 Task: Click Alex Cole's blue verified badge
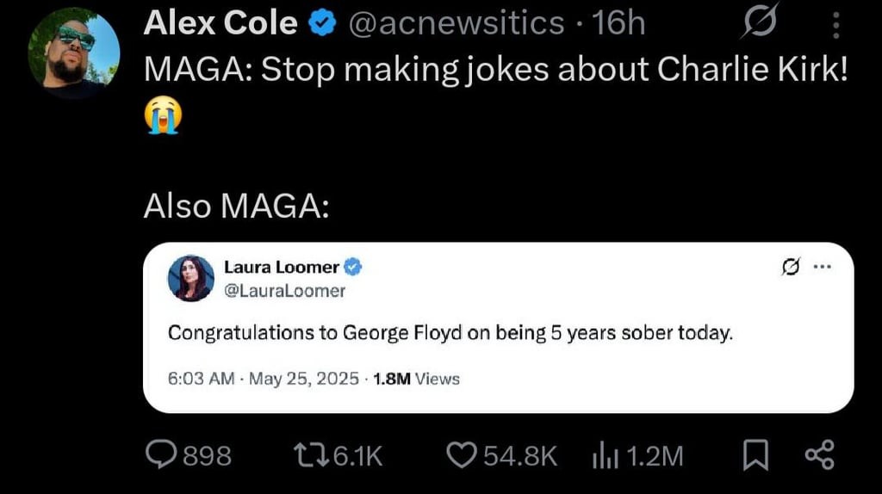coord(322,25)
